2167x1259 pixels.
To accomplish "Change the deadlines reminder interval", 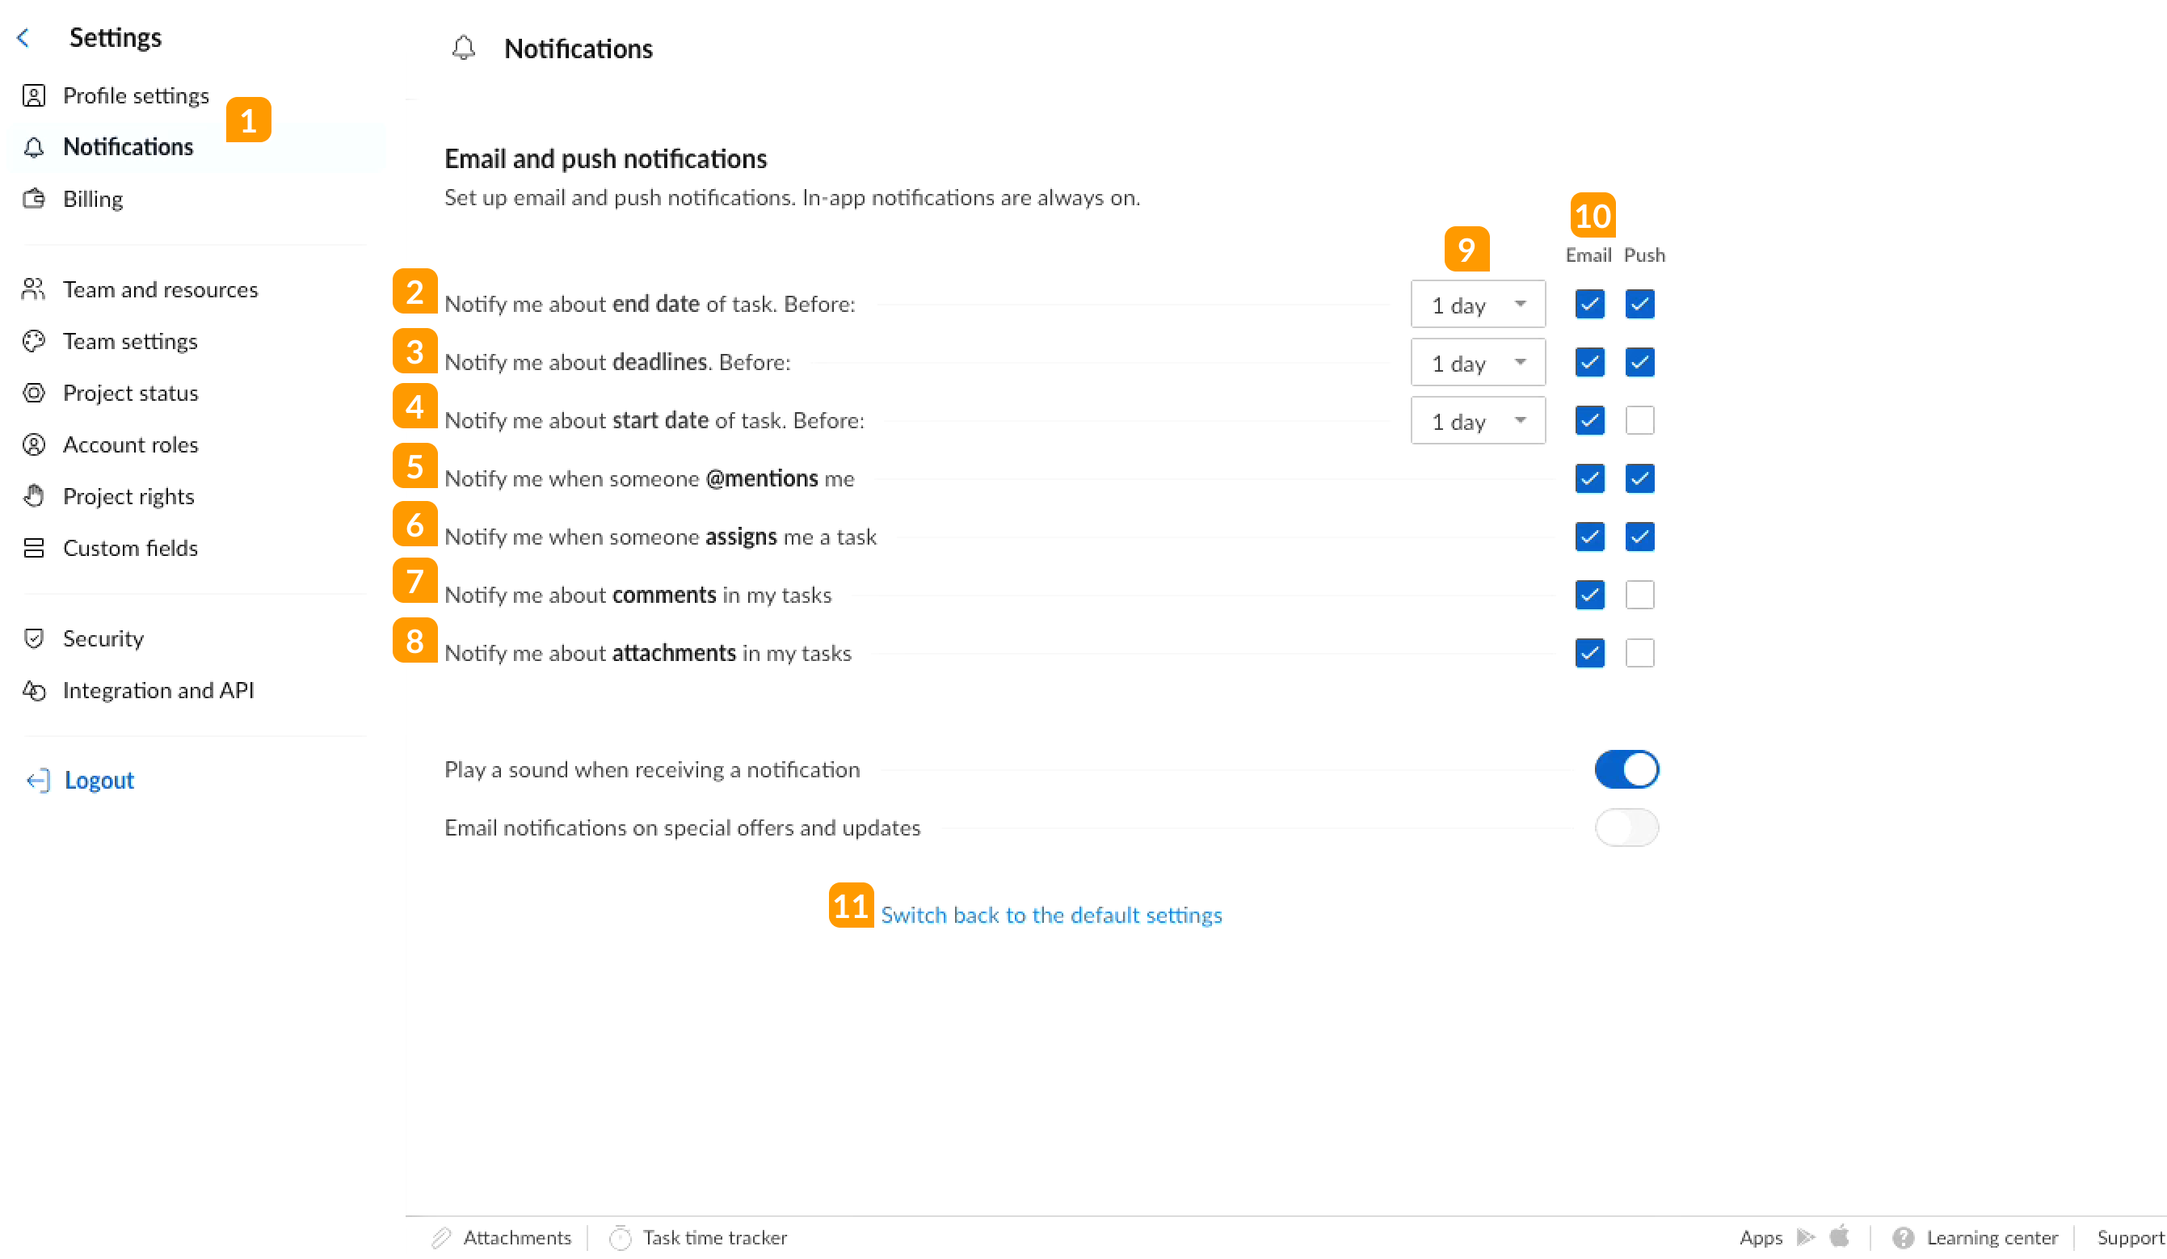I will pyautogui.click(x=1477, y=362).
